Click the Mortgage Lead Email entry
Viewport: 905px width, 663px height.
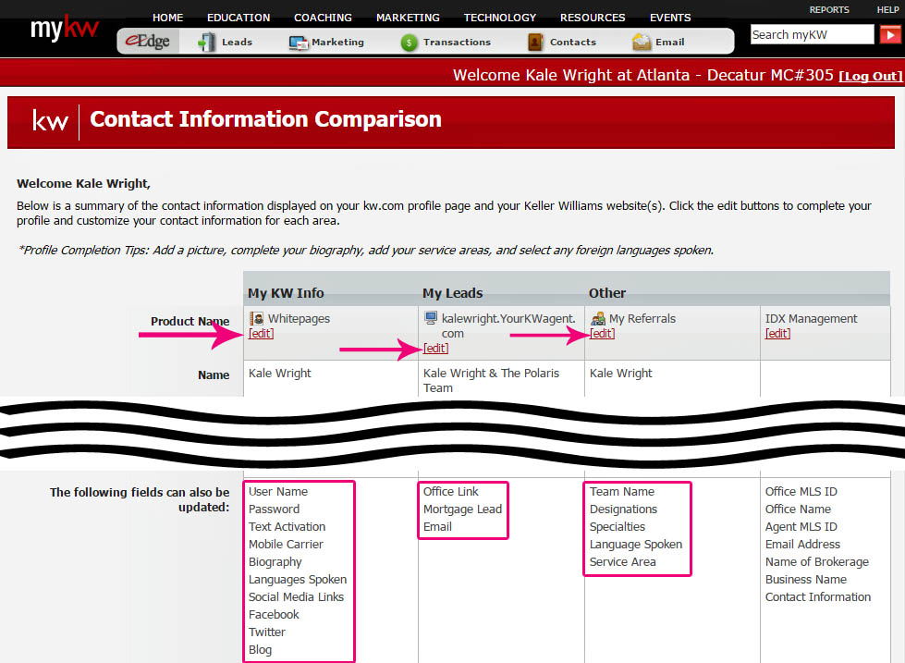[x=462, y=518]
